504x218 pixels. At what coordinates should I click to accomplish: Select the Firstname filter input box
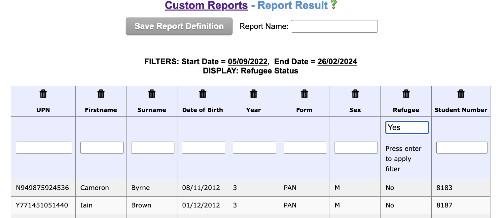click(102, 148)
